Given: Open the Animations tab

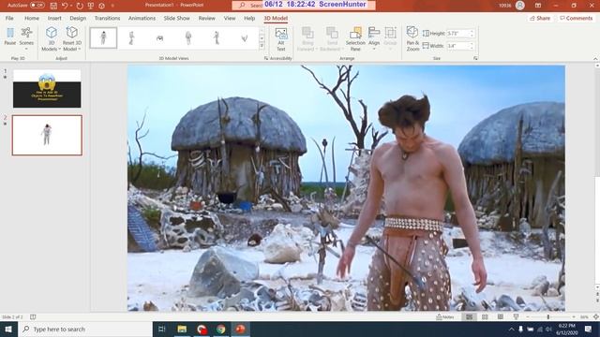Looking at the screenshot, I should coord(142,18).
